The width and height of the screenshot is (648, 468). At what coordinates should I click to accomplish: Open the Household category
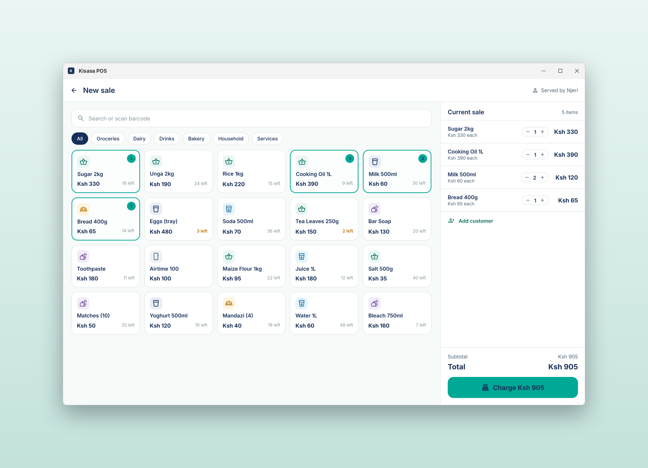(231, 139)
